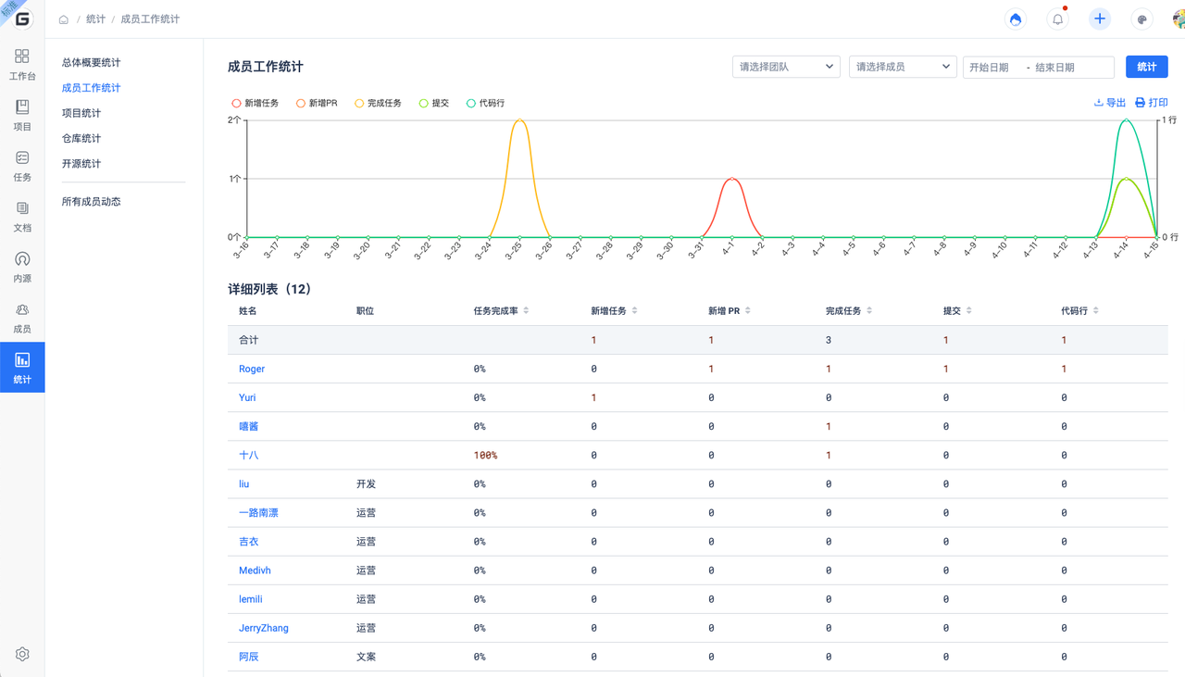Click the home icon in breadcrumb
The image size is (1185, 677).
[64, 19]
